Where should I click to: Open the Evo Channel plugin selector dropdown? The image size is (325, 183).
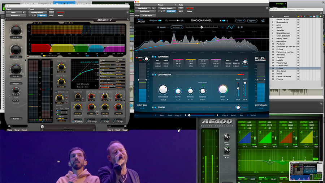pos(145,11)
